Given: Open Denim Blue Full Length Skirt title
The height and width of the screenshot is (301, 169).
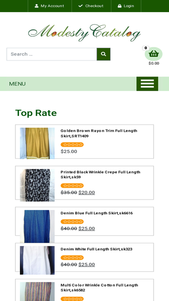Looking at the screenshot, I should tap(96, 213).
